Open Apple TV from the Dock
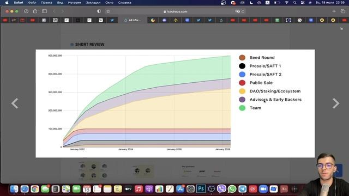Screen dimensions: 349x196 (128, 189)
